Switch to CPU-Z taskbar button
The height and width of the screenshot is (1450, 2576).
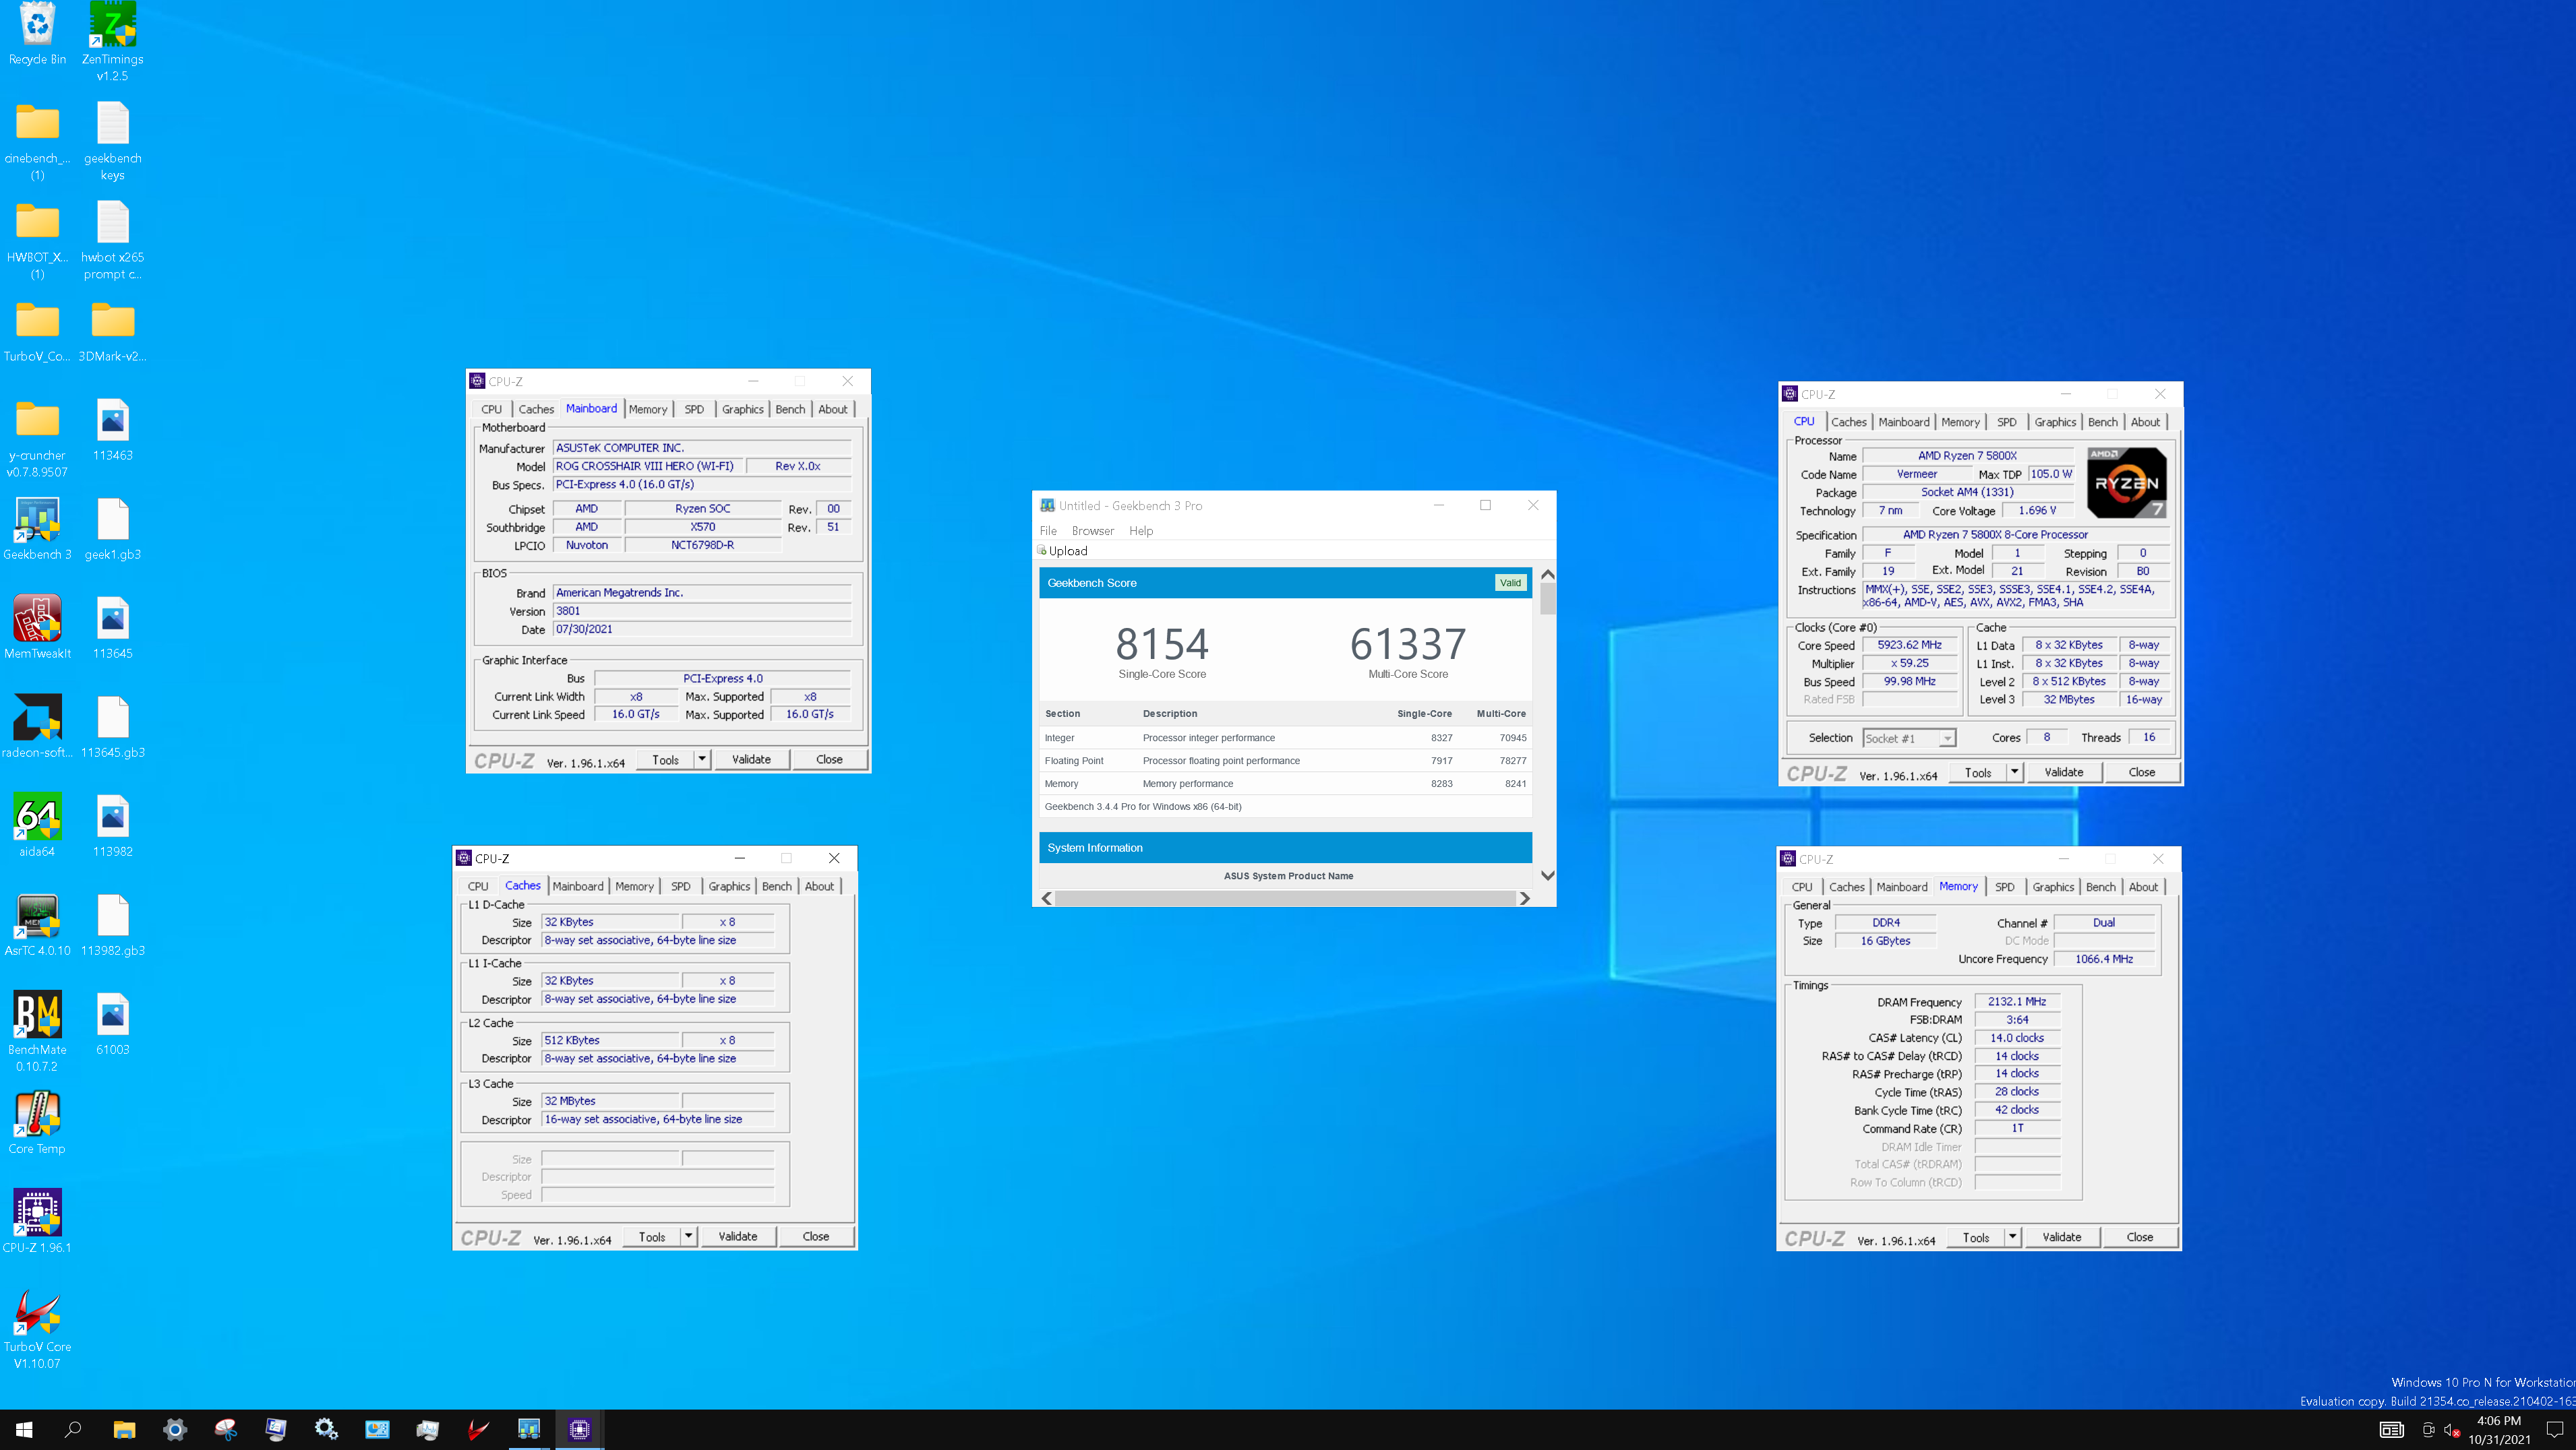(579, 1430)
